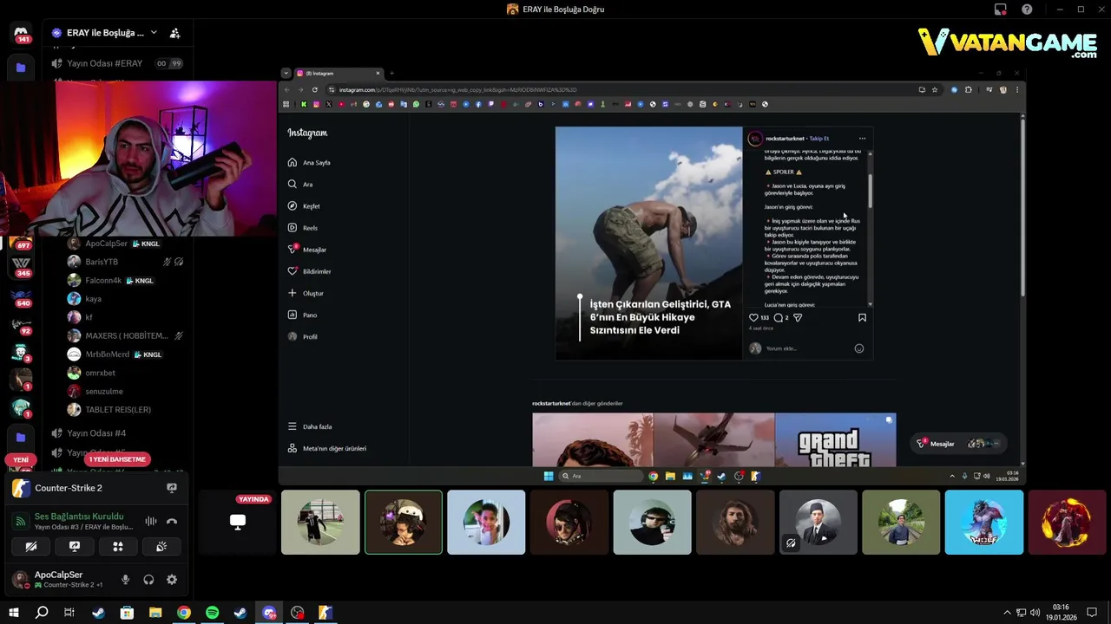Open user settings gear icon
This screenshot has width=1111, height=624.
[x=172, y=580]
